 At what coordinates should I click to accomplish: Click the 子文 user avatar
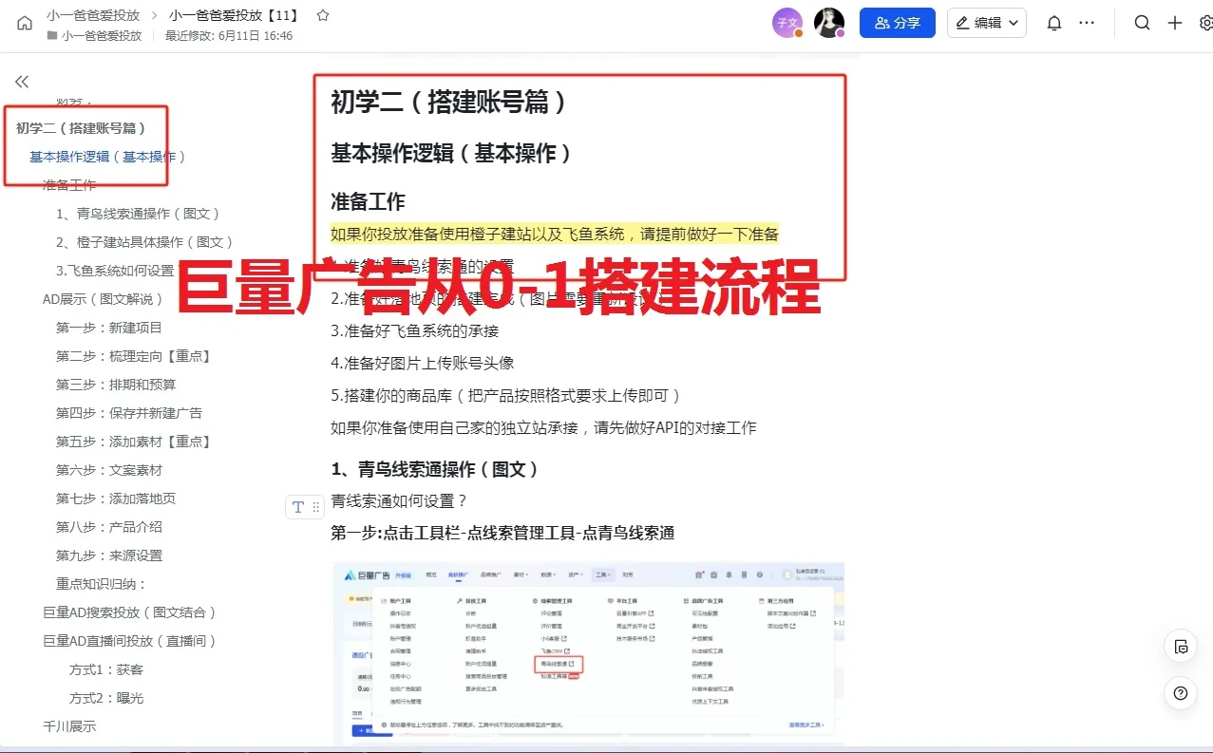point(787,23)
